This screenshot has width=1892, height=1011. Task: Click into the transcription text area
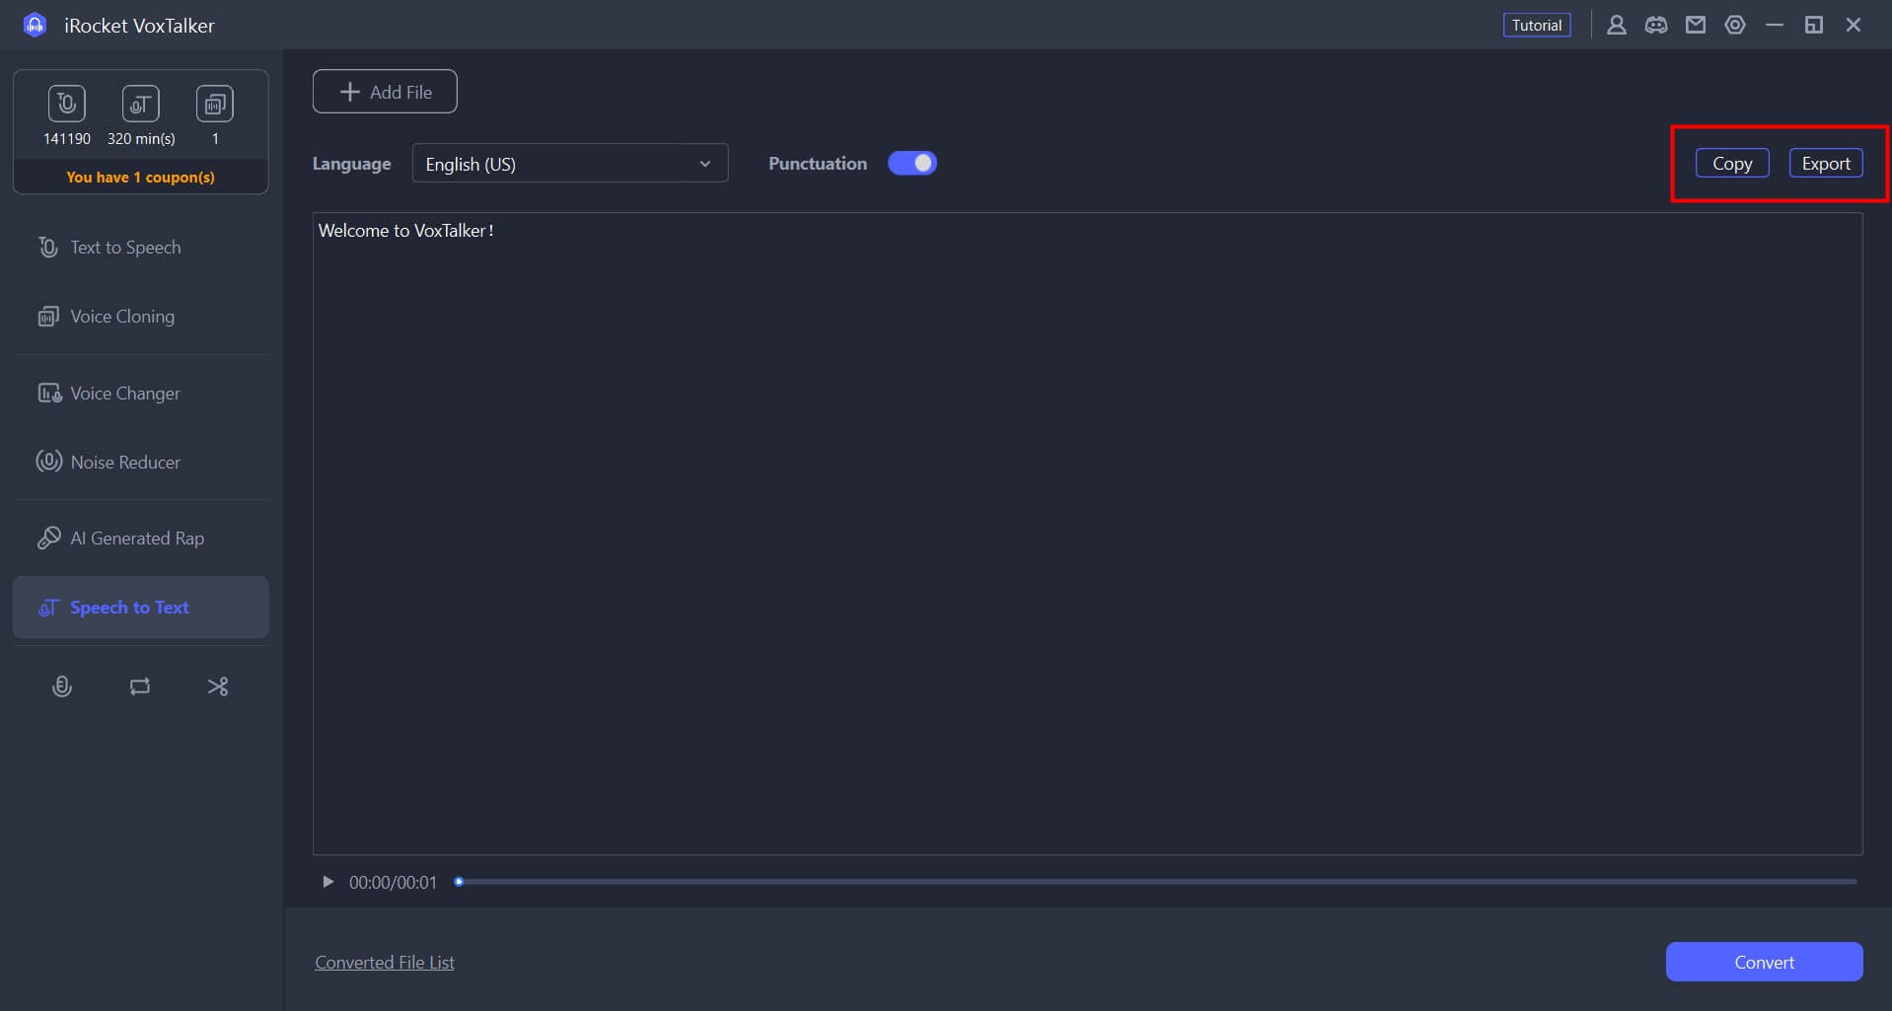1087,534
